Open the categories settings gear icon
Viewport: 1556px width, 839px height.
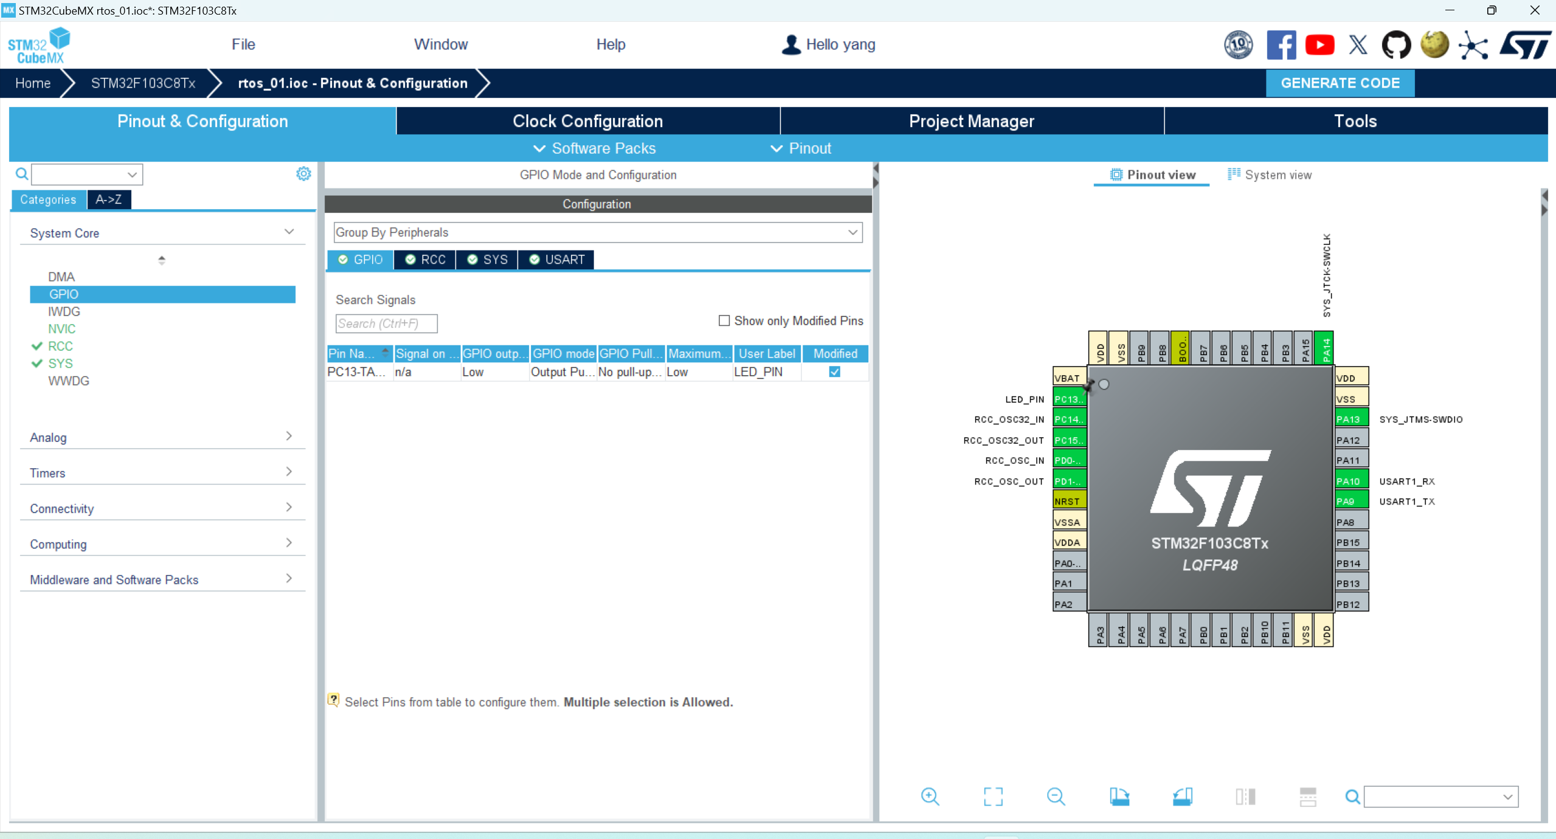pyautogui.click(x=303, y=174)
